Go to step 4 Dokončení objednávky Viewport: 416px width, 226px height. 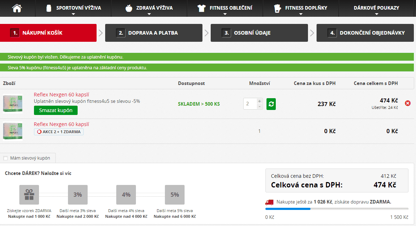(365, 33)
